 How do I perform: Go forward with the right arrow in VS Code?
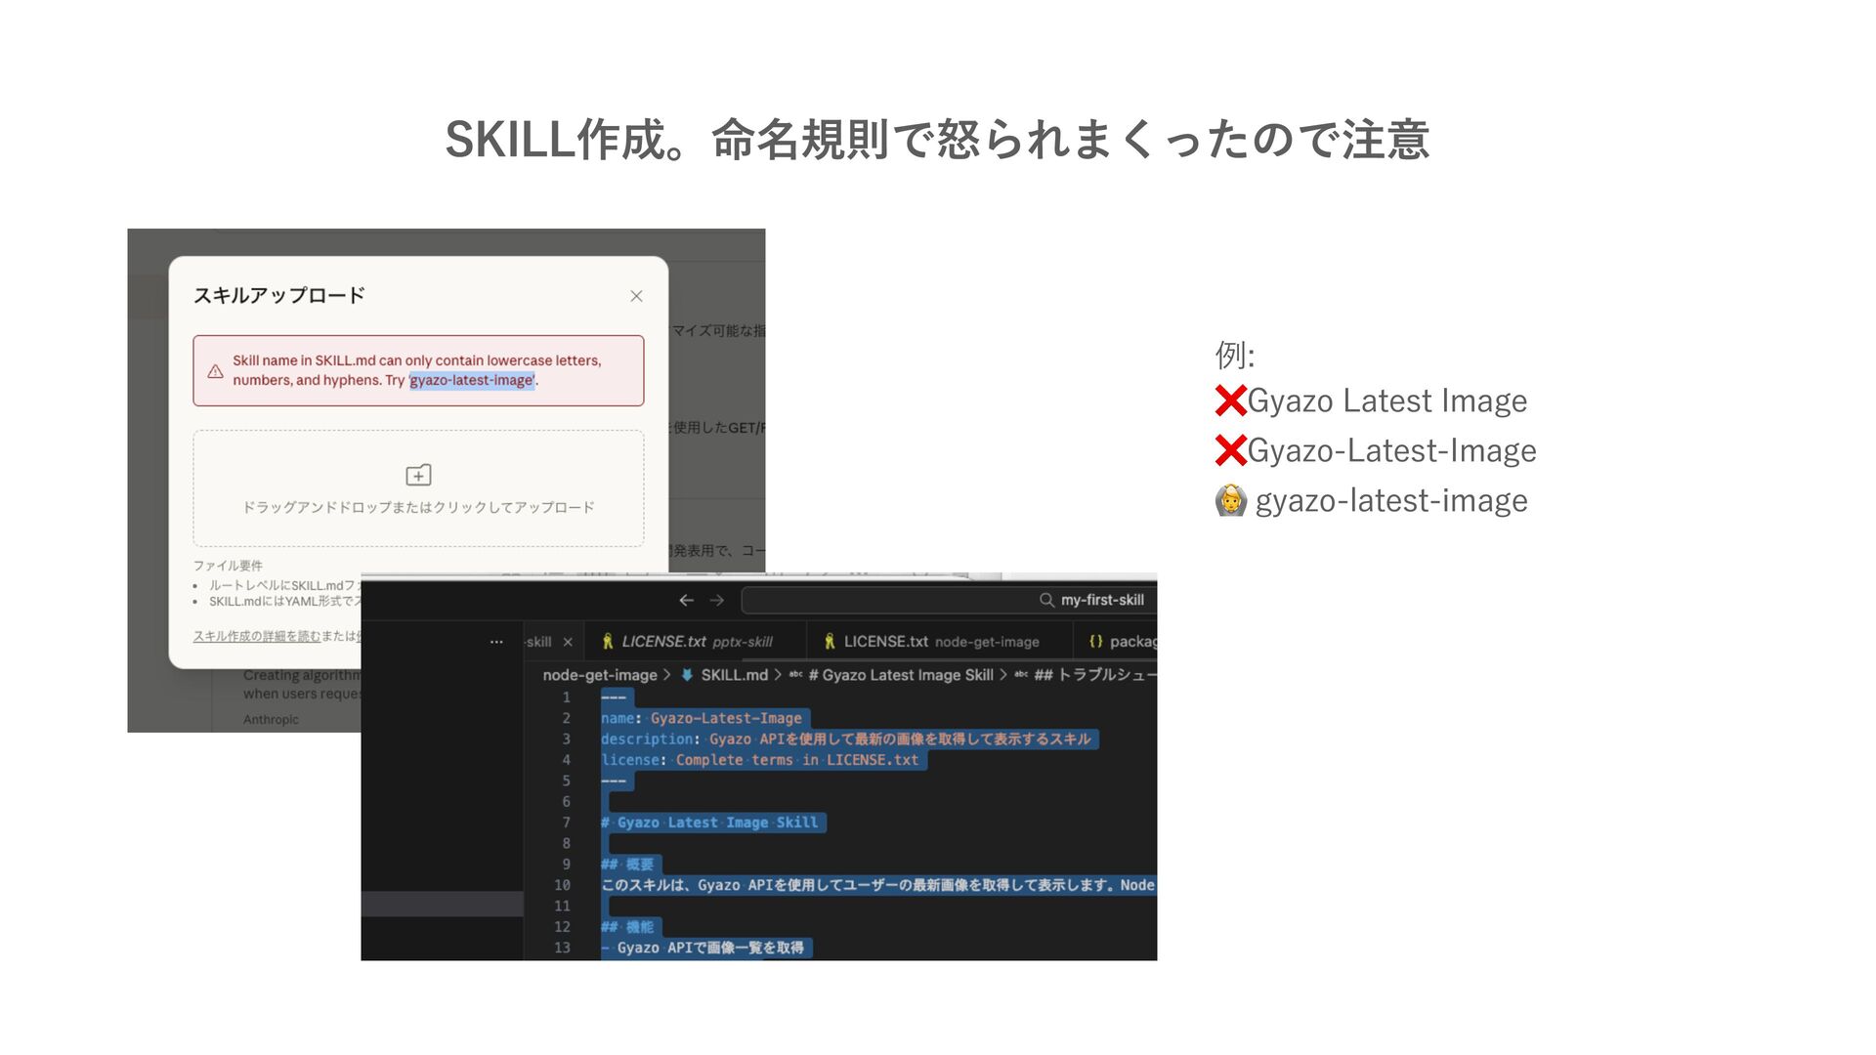(x=717, y=600)
